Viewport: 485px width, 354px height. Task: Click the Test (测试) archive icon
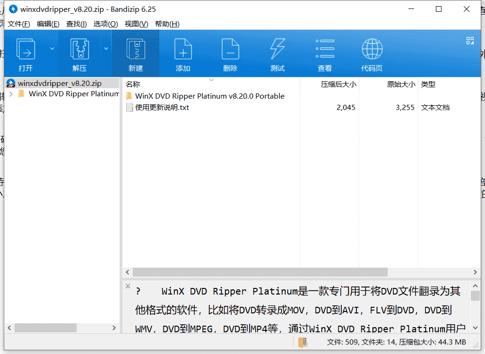pos(277,49)
